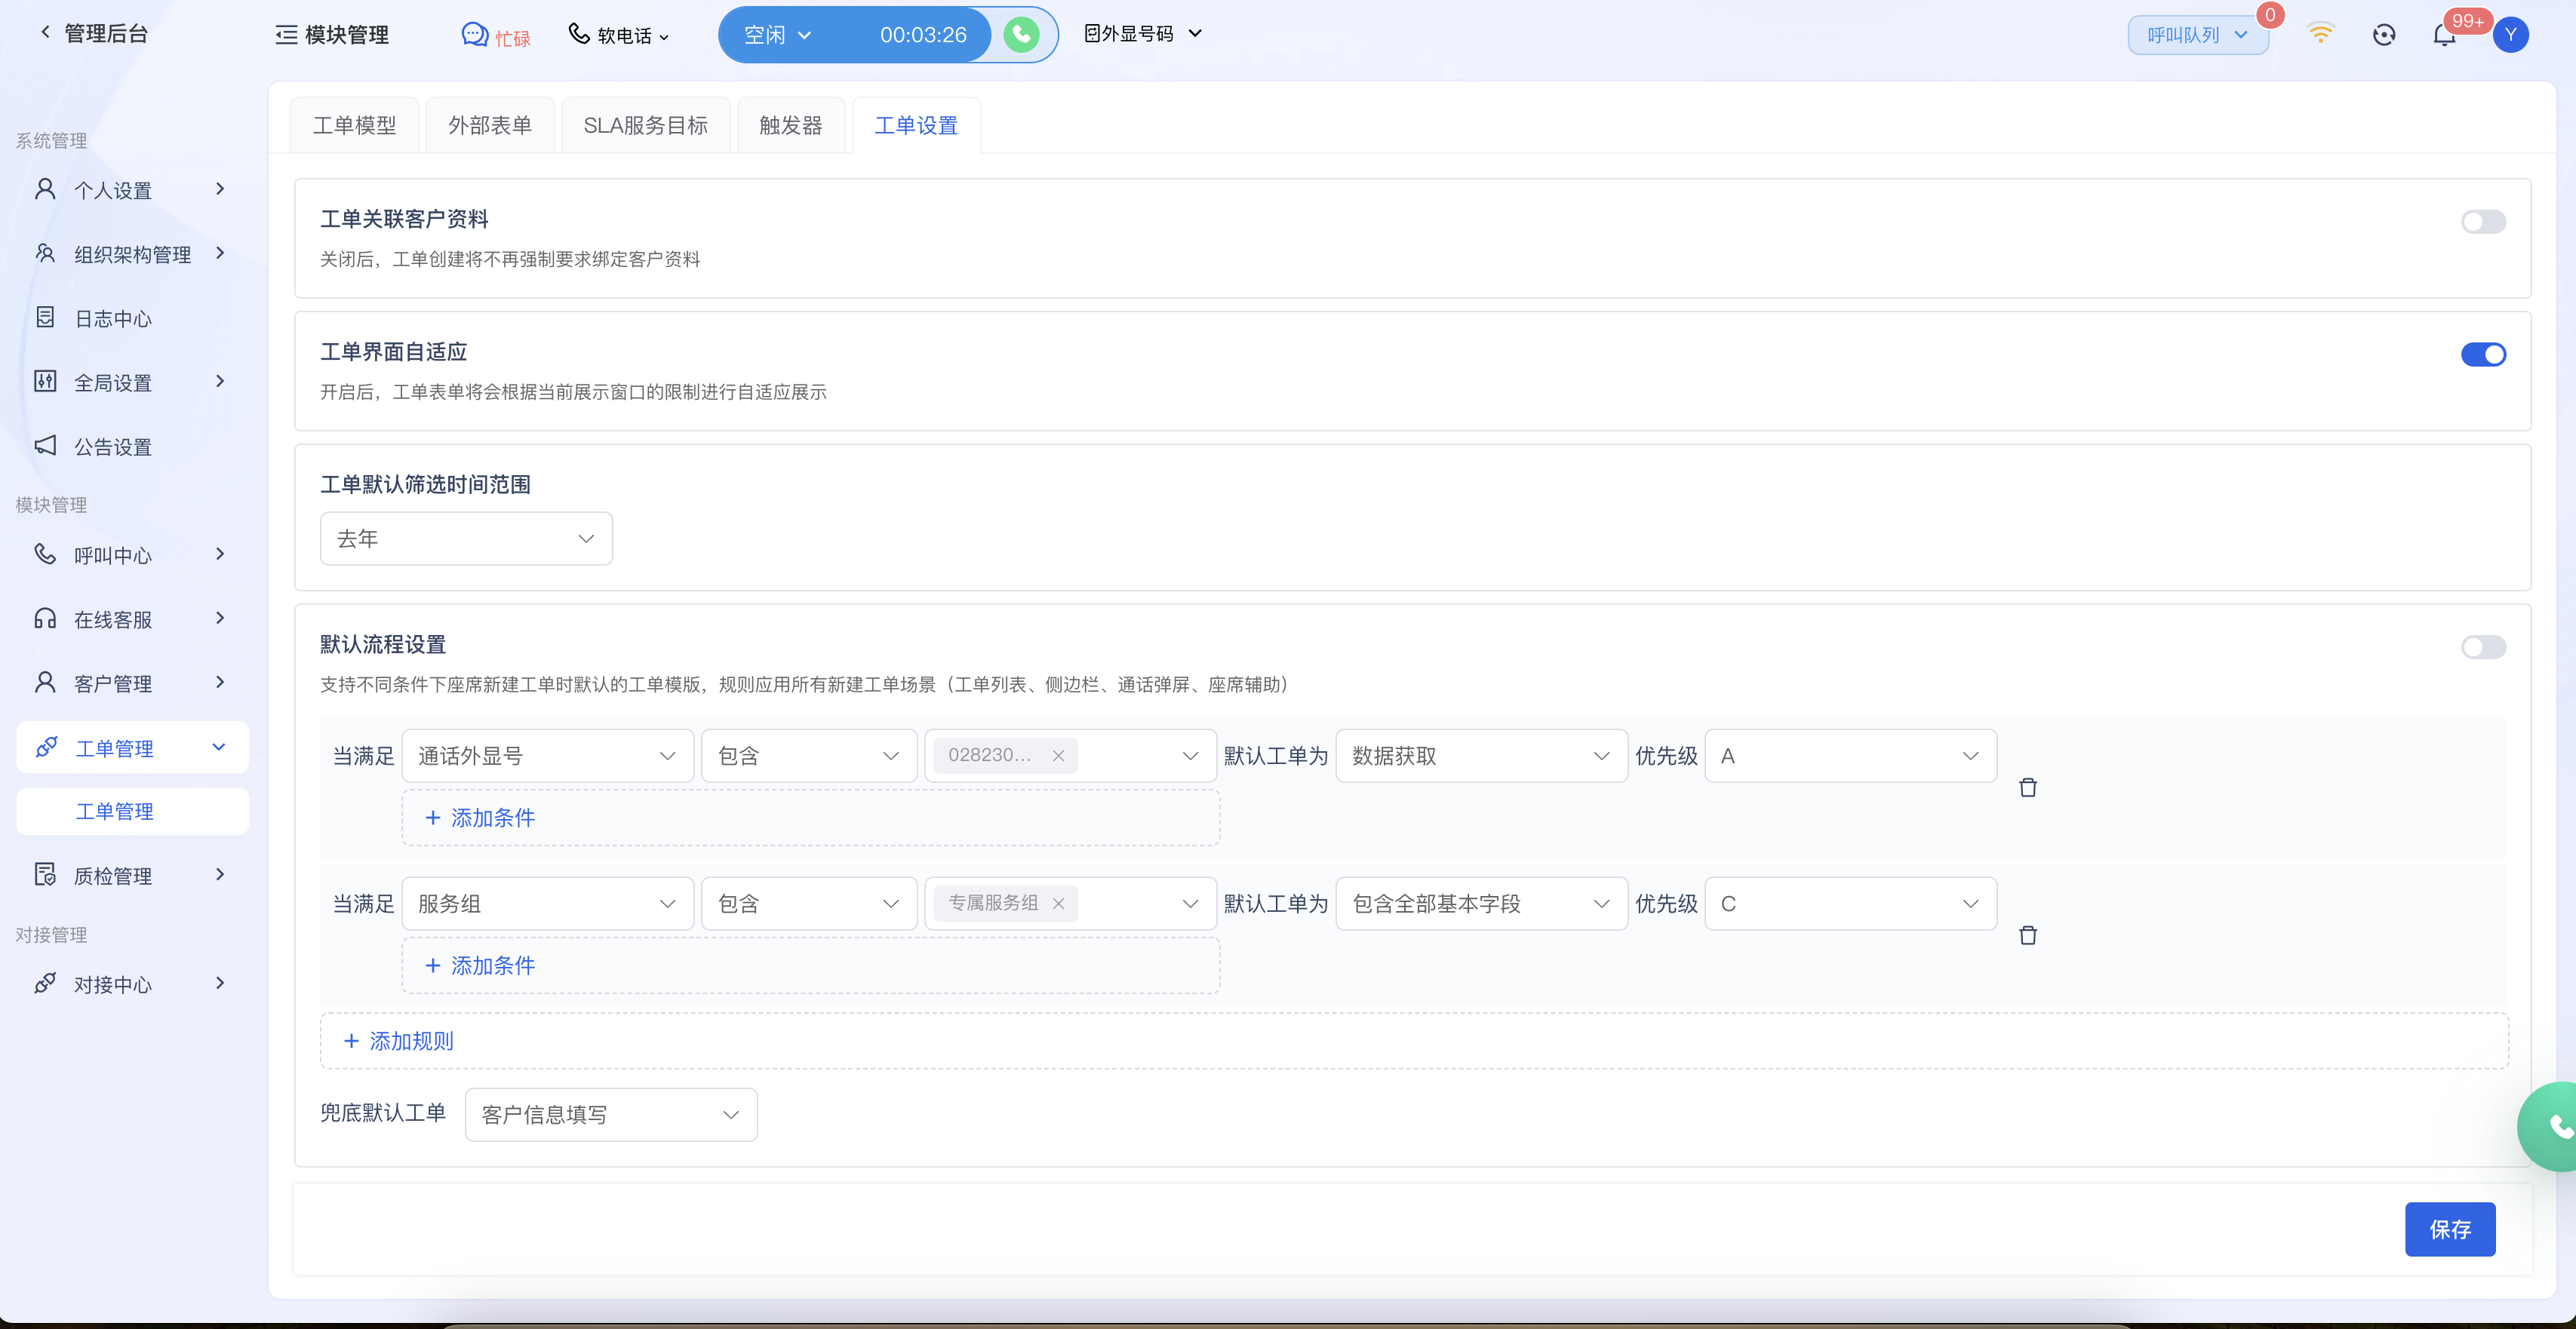Click the 保存 button
Image resolution: width=2576 pixels, height=1329 pixels.
[2449, 1229]
